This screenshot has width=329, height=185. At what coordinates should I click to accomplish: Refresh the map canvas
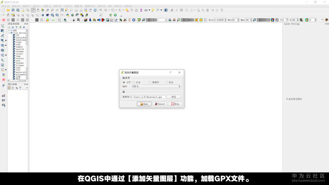tap(95, 10)
